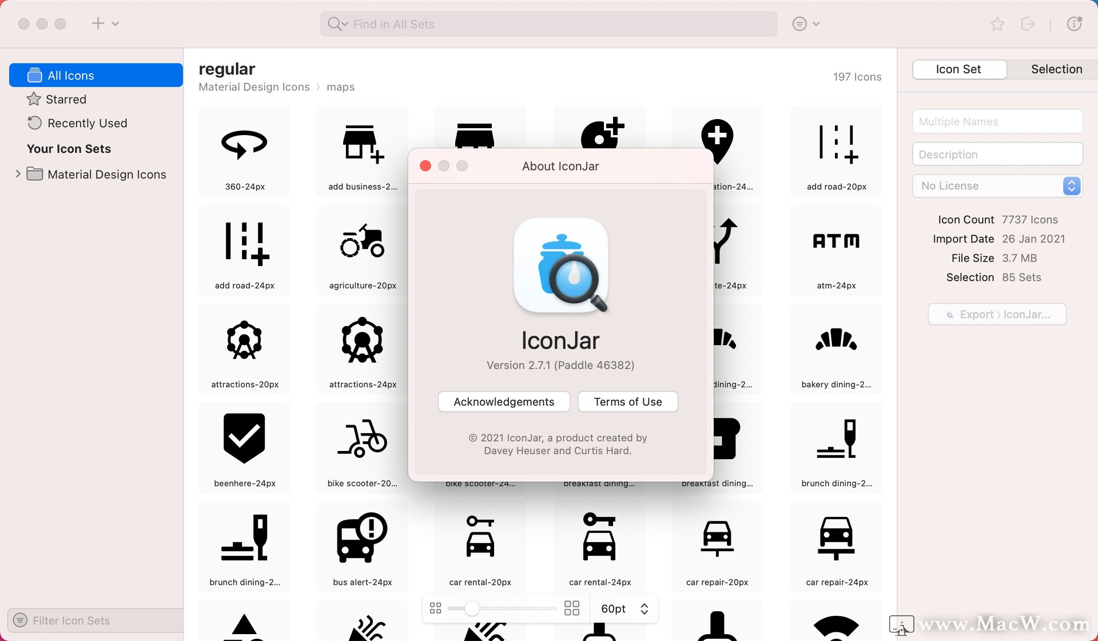This screenshot has height=641, width=1098.
Task: Toggle the All Icons sidebar item
Action: (x=91, y=75)
